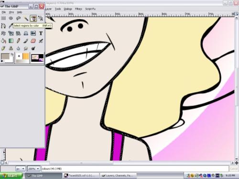Viewport: 239px width, 179px height.
Task: Open the 200% zoom dropdown
Action: 33,168
